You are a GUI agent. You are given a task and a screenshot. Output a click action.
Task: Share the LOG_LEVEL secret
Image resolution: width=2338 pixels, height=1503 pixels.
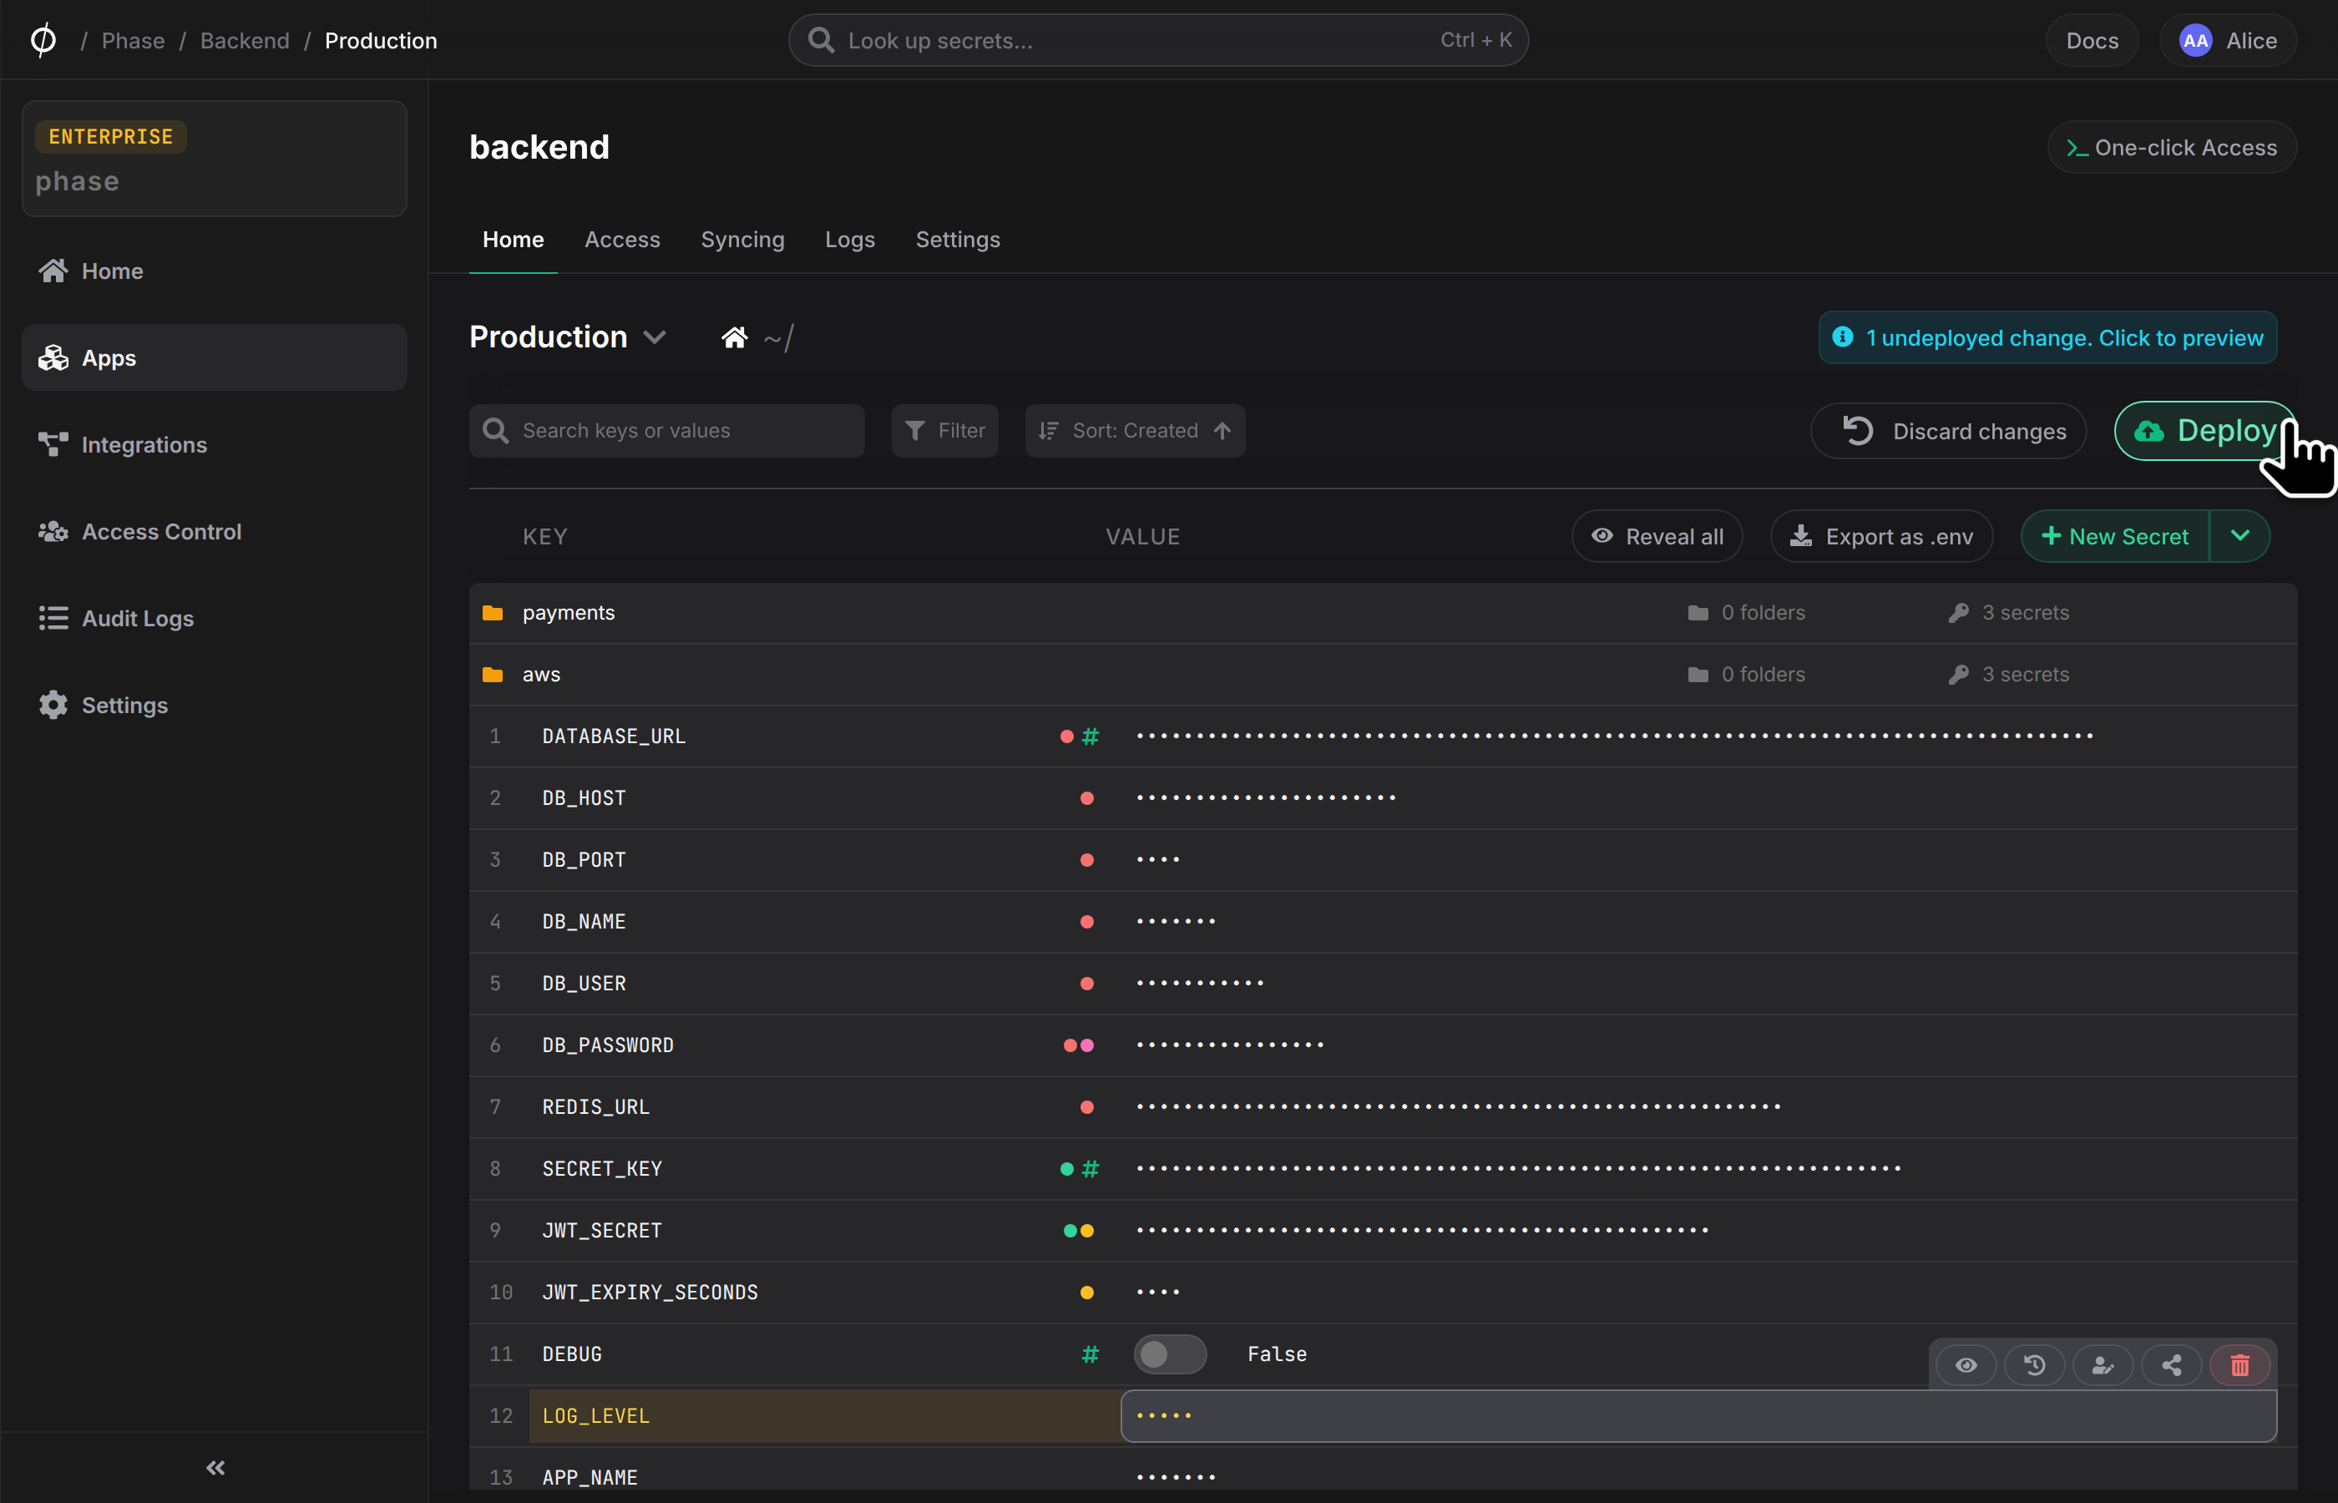(x=2171, y=1364)
